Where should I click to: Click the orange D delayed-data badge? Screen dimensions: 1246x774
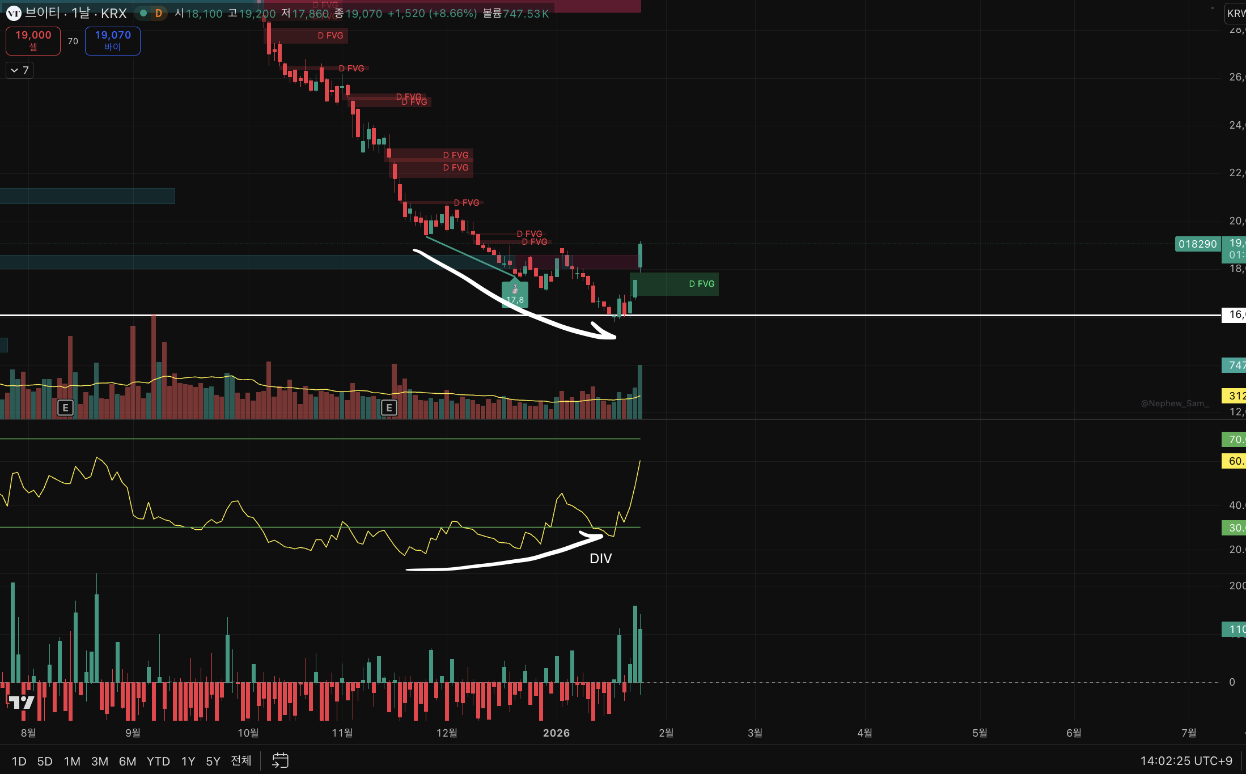(159, 13)
